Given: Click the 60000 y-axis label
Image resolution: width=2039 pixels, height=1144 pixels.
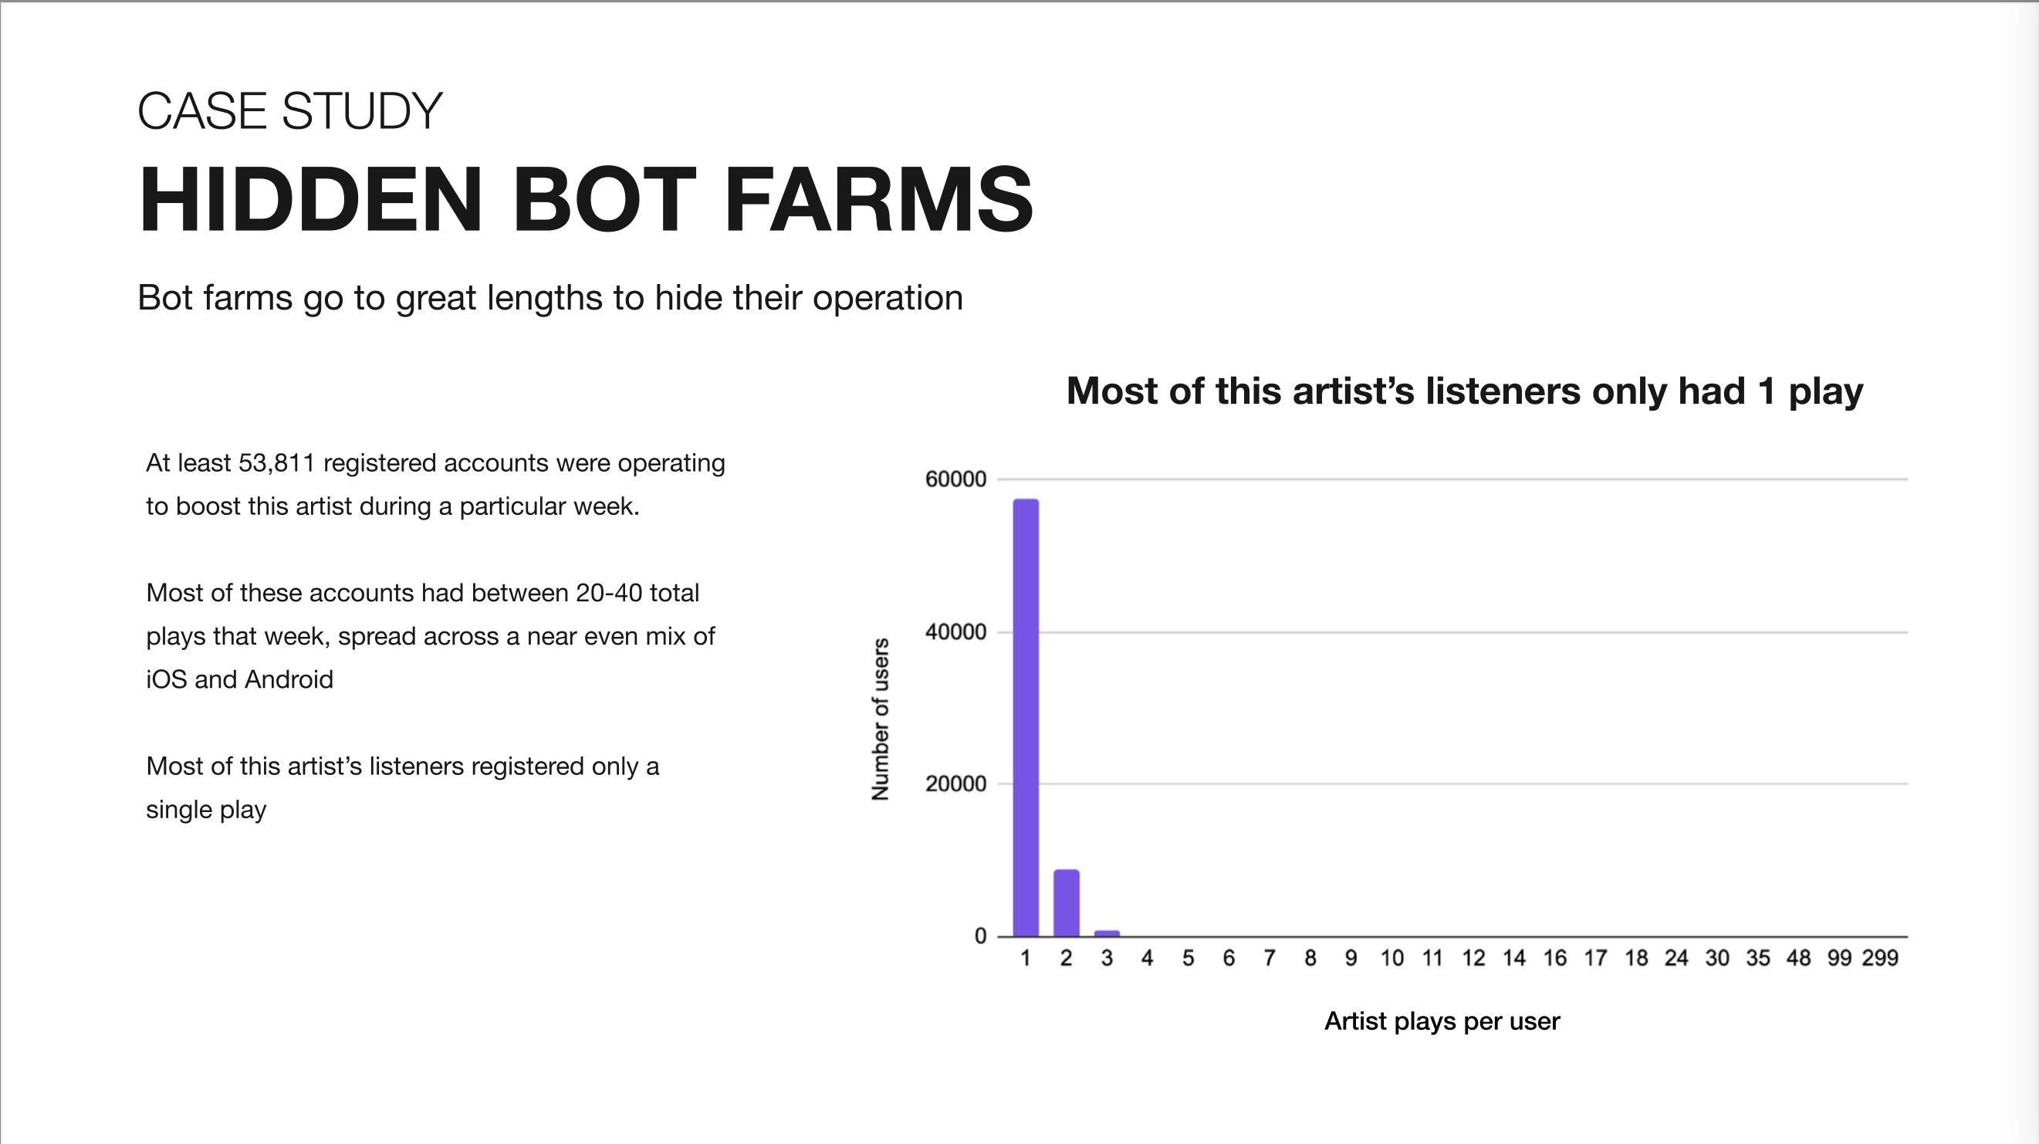Looking at the screenshot, I should pos(955,479).
